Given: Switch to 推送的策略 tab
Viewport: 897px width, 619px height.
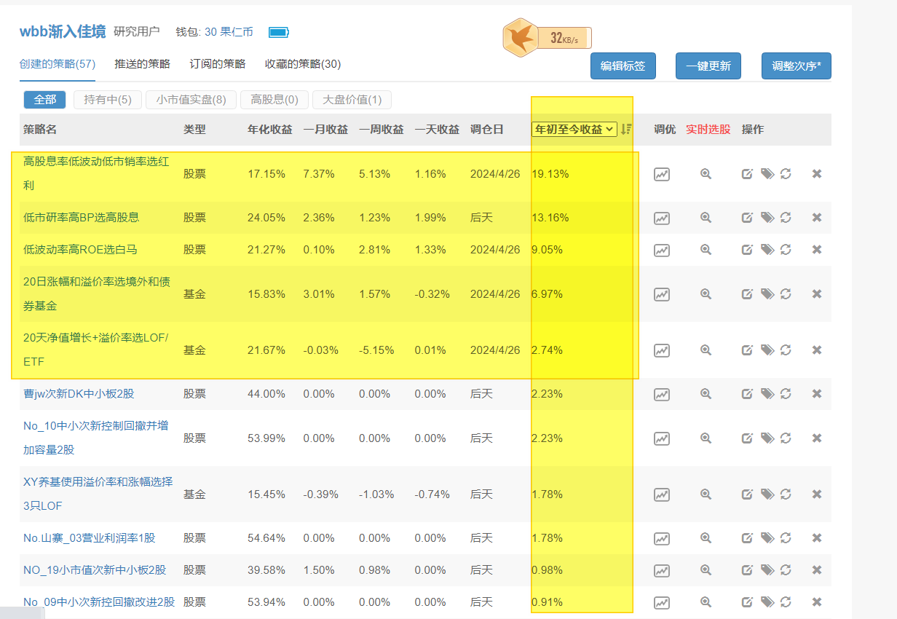Looking at the screenshot, I should click(x=142, y=64).
